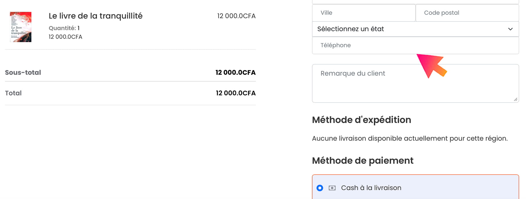Click the "Aucune livraison disponible" message
Image resolution: width=526 pixels, height=199 pixels.
(410, 139)
